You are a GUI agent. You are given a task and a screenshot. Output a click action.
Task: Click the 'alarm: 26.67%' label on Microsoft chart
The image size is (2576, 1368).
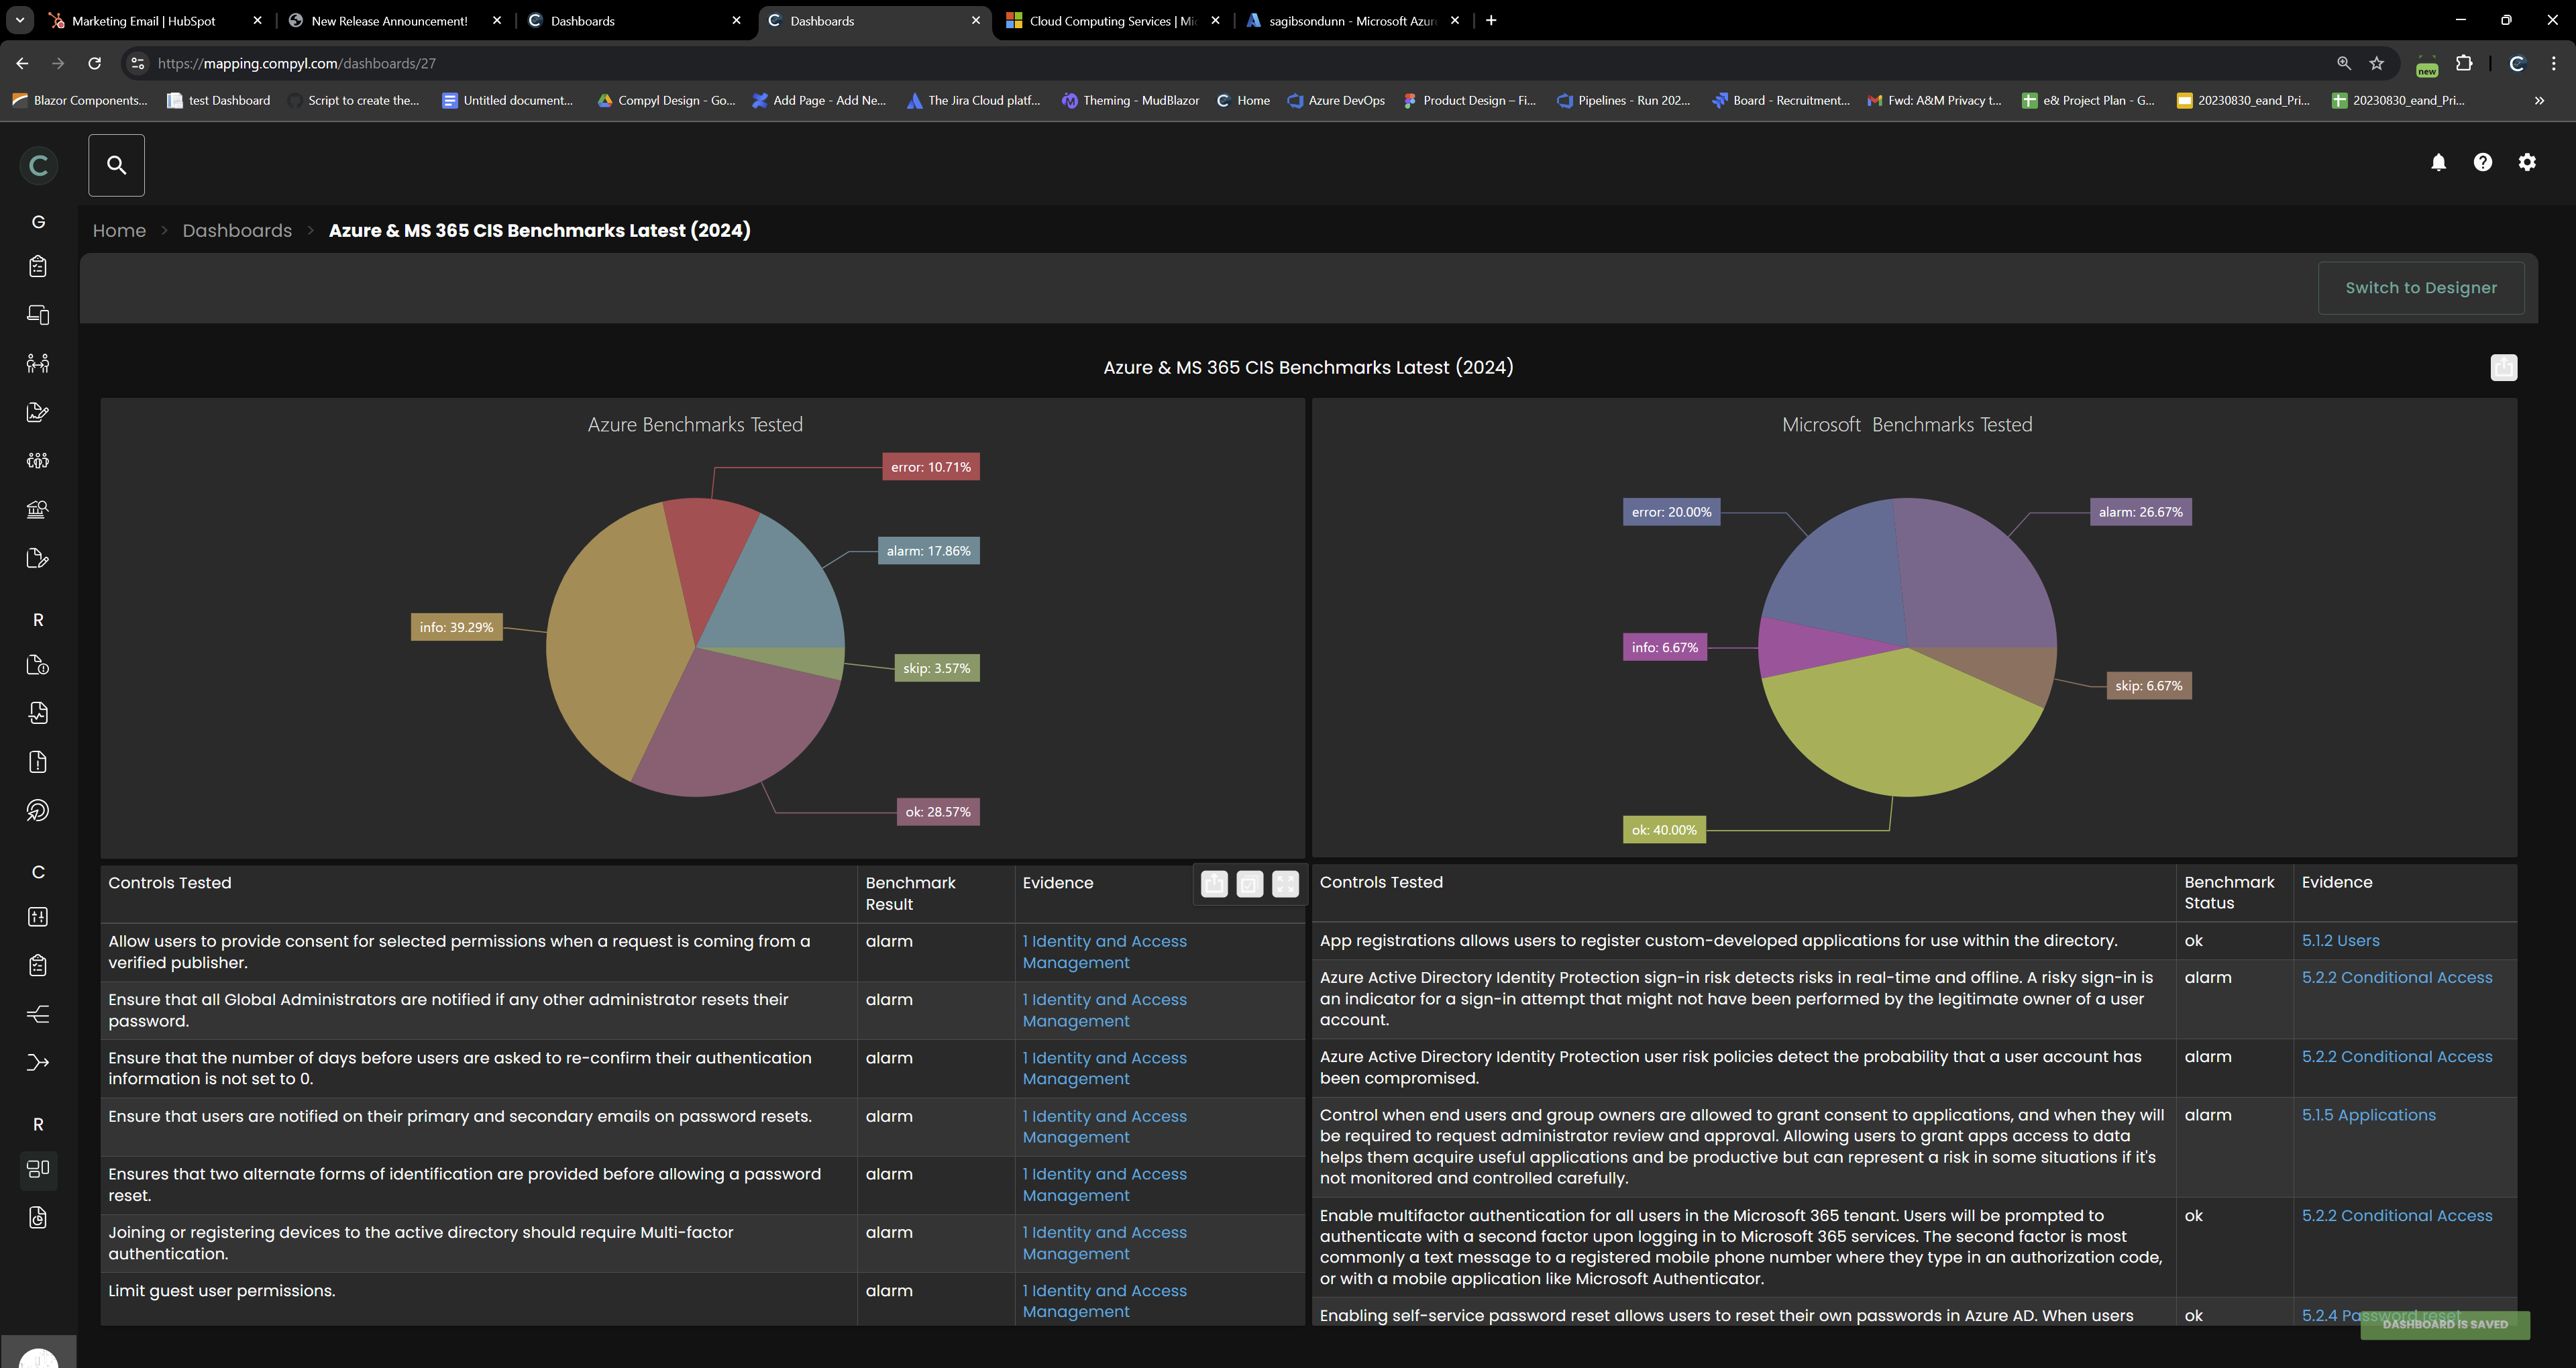click(x=2140, y=512)
